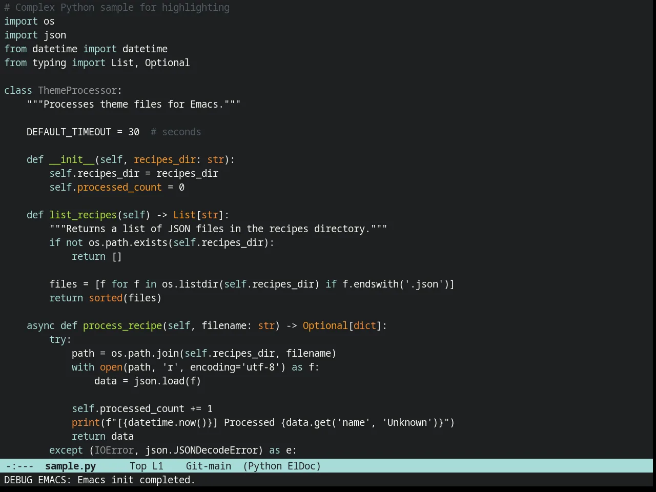Click 'Optional[dict]' return annotation
Screen dimensions: 656x492
pos(342,325)
